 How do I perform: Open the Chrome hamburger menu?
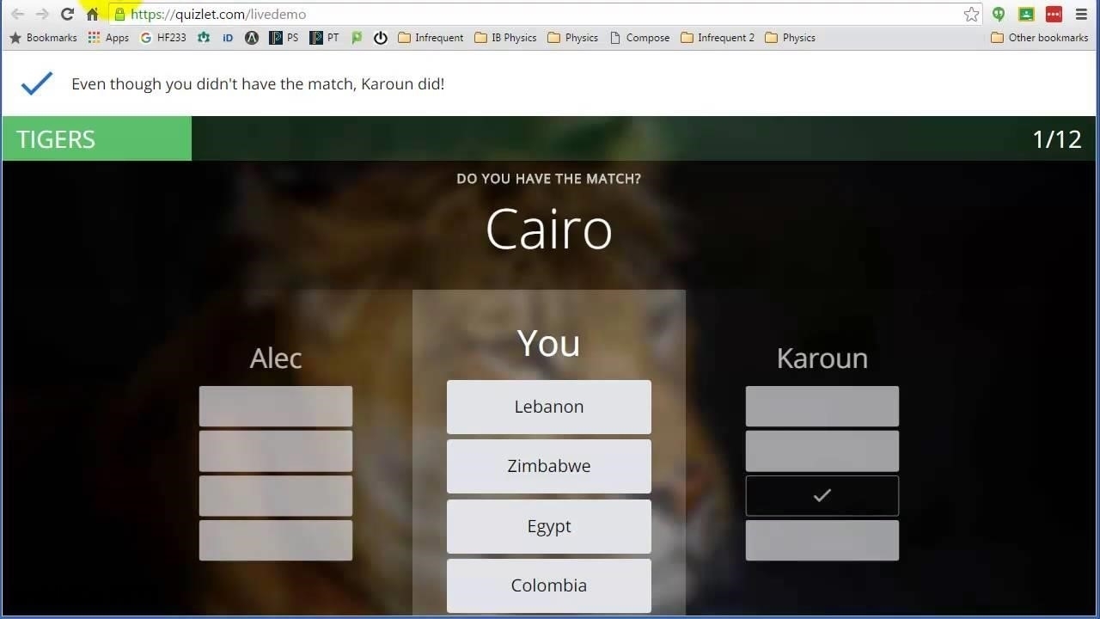(1081, 14)
